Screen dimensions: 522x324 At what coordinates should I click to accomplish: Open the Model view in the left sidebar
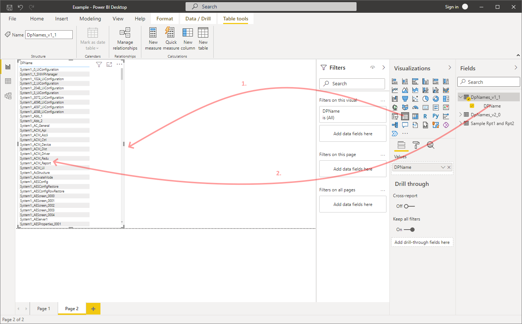8,95
